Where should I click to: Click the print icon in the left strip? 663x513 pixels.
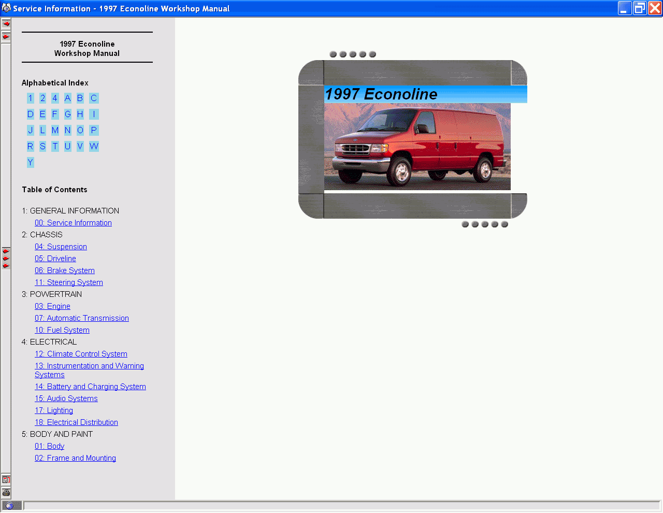coord(6,492)
